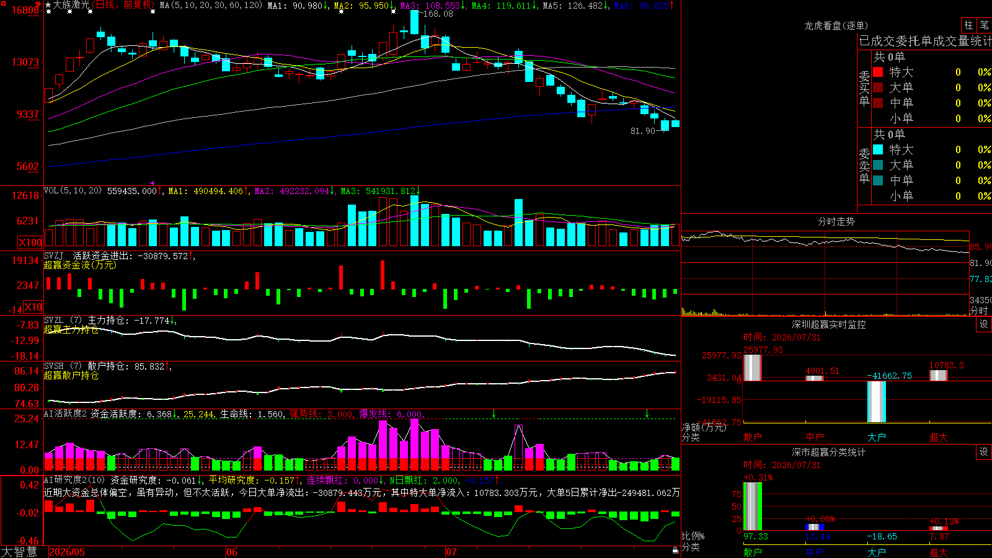Switch order view to 笔 mode
This screenshot has width=992, height=558.
984,25
